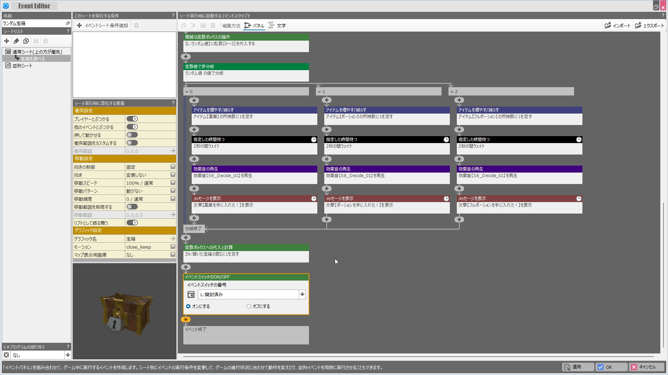This screenshot has width=668, height=375.
Task: Click イベントシート条件追加 button
Action: [x=103, y=25]
